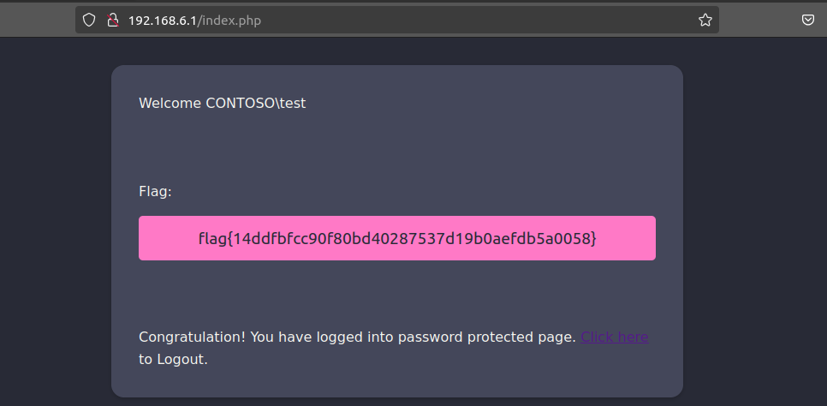Screen dimensions: 827x406
Task: Bookmark this page with the star icon
Action: (705, 20)
